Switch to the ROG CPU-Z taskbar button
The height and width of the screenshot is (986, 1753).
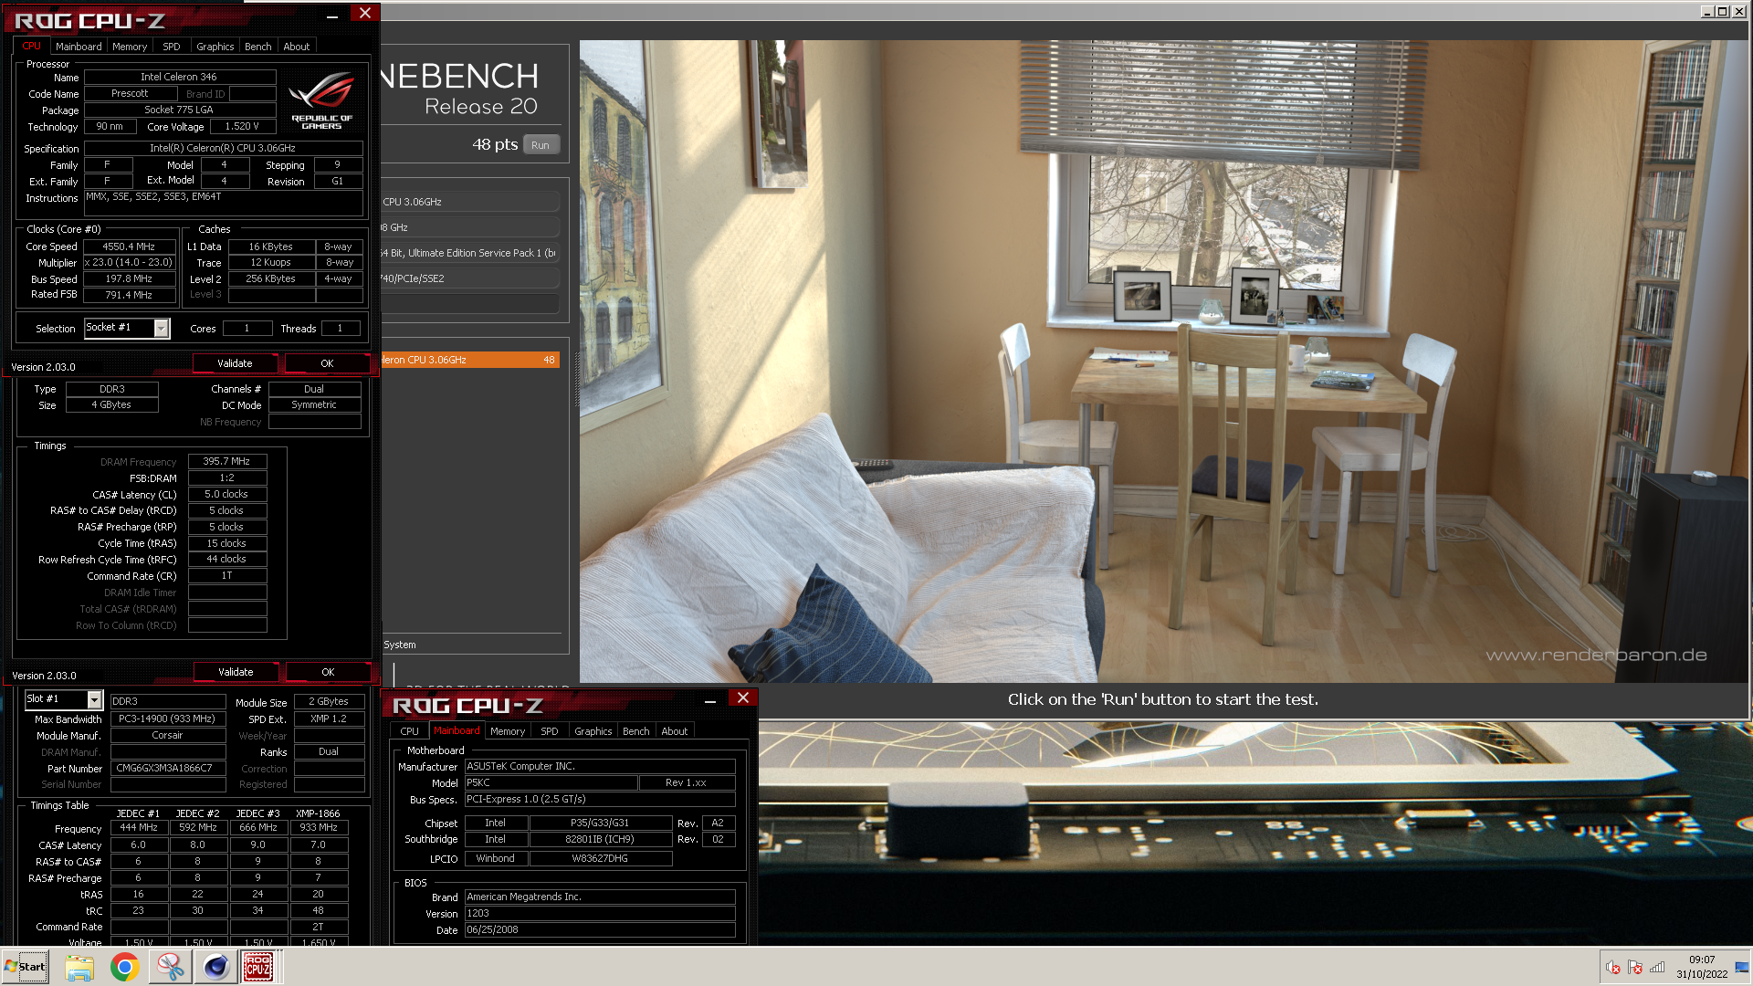click(258, 967)
